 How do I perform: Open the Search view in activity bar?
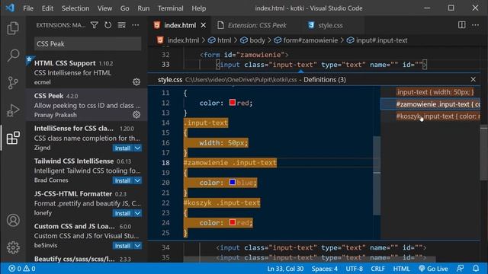[13, 56]
